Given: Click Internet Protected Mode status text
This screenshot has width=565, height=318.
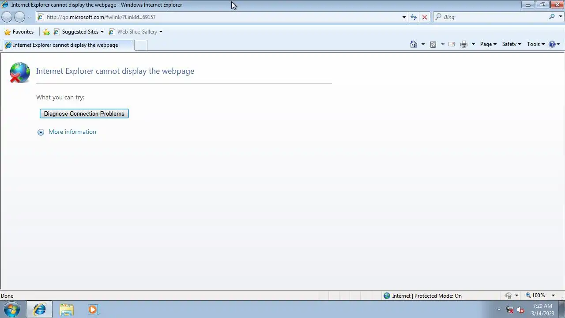Looking at the screenshot, I should tap(426, 296).
